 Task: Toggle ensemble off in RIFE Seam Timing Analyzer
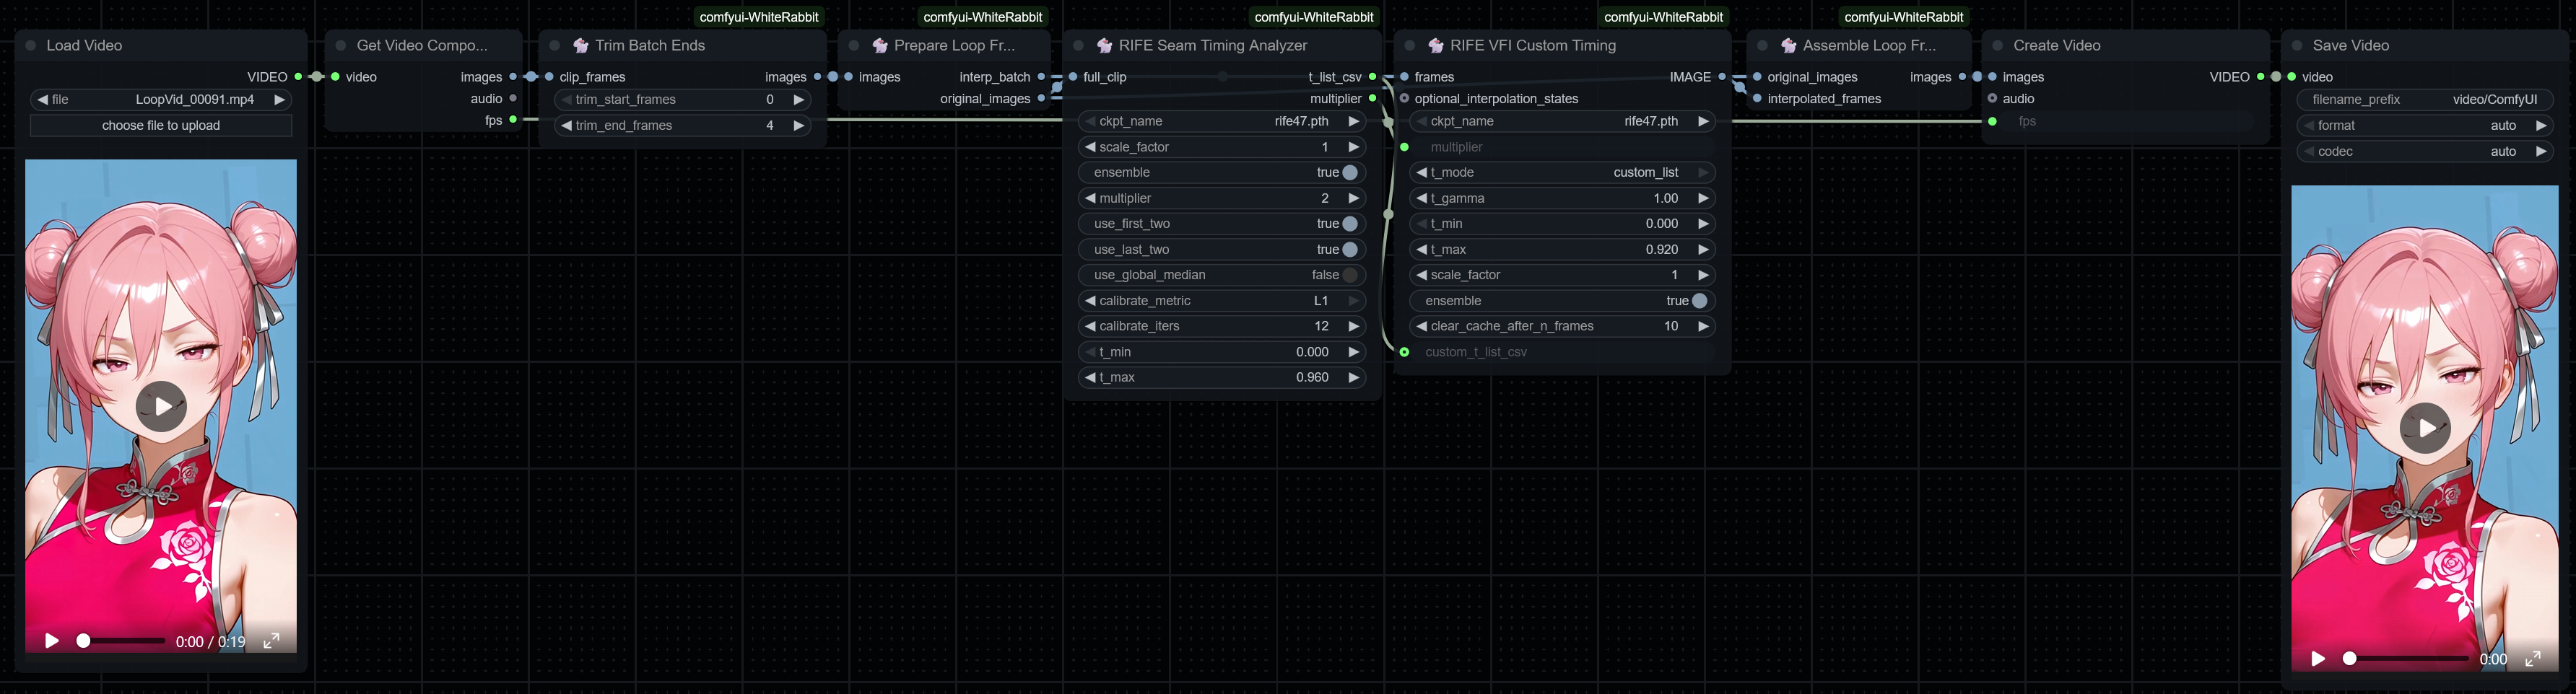(x=1350, y=172)
